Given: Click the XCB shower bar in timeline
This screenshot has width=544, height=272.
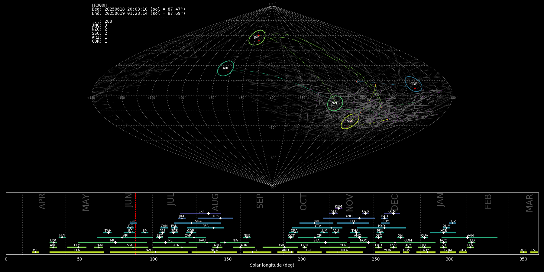Looking at the screenshot, I should tap(443, 233).
